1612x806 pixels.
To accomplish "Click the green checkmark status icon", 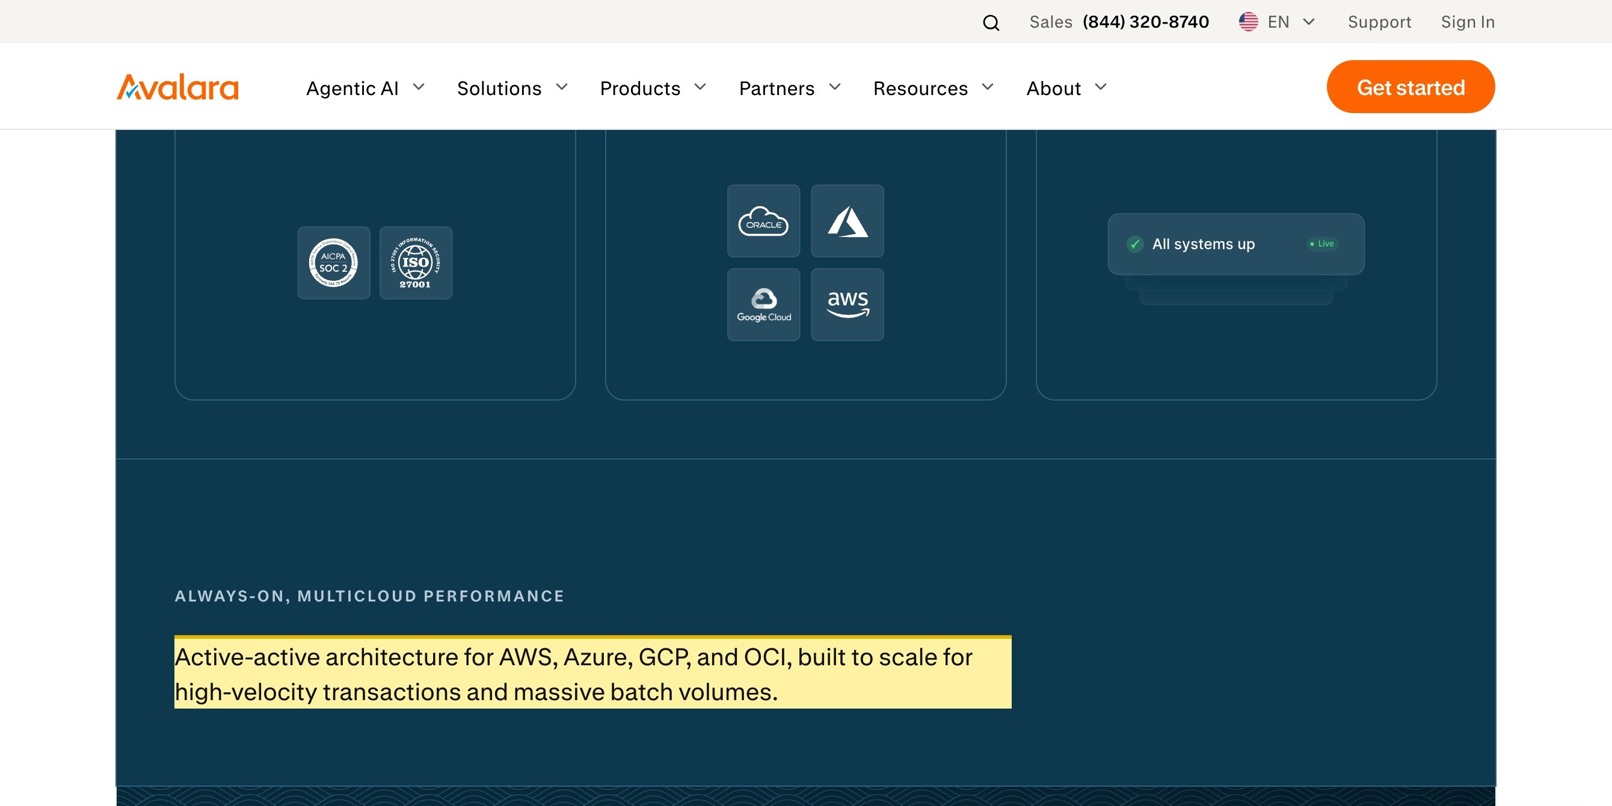I will 1134,244.
